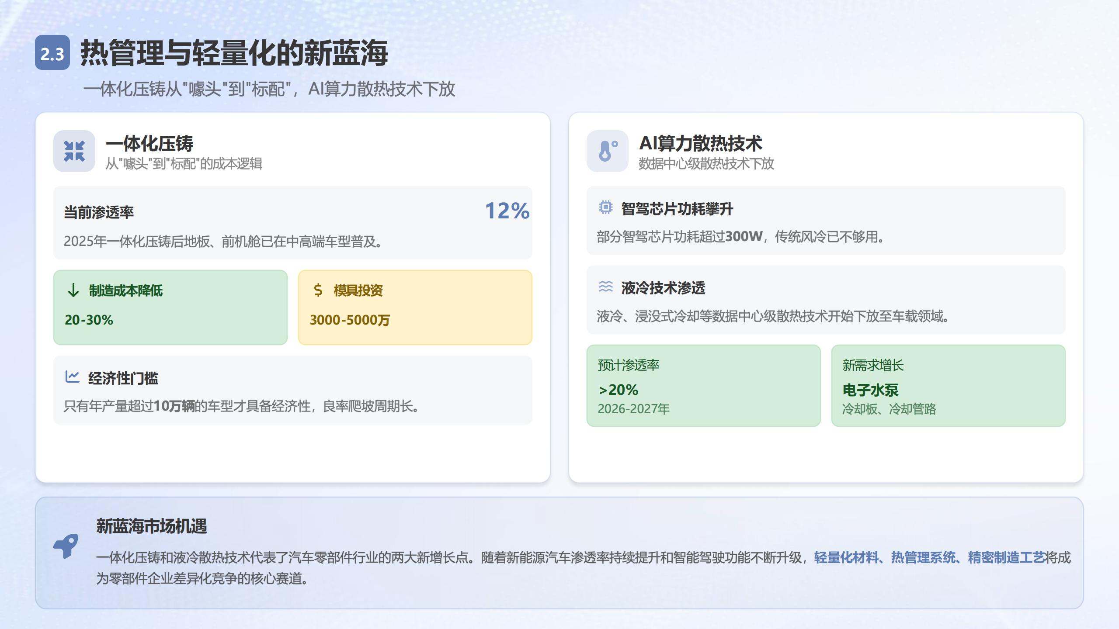The width and height of the screenshot is (1119, 629).
Task: Click the chip icon next to 智驾芯片功耗攀升
Action: coord(605,207)
